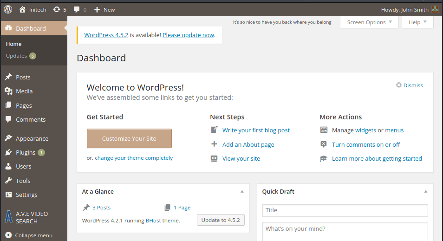Open the Plugins menu in sidebar

click(26, 152)
